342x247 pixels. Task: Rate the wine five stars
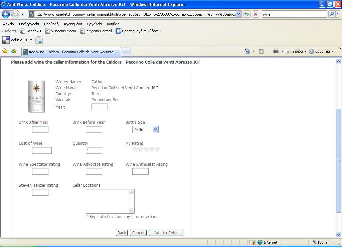pos(158,149)
